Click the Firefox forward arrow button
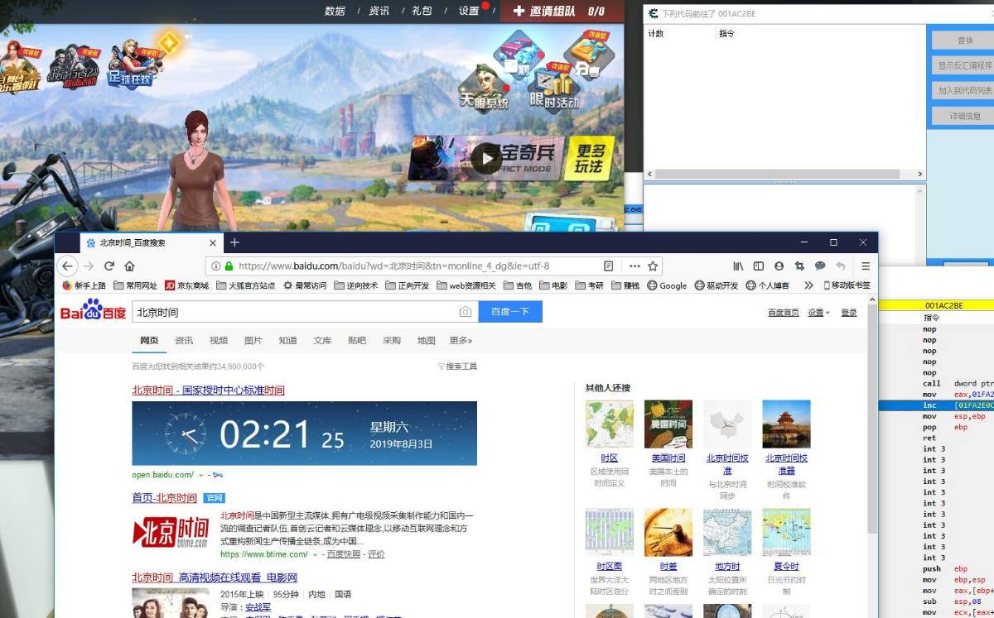Screen dimensions: 994x618 89,266
